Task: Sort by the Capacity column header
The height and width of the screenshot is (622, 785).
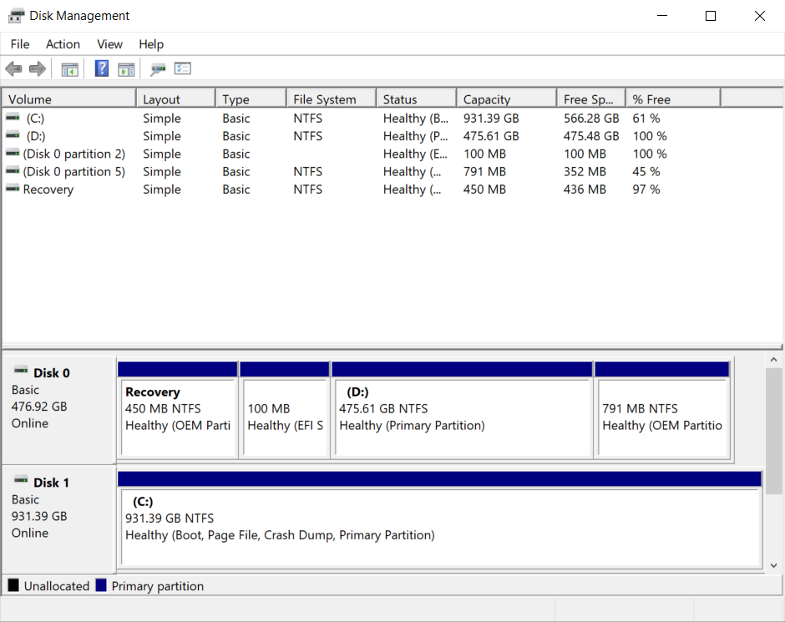Action: (x=507, y=99)
